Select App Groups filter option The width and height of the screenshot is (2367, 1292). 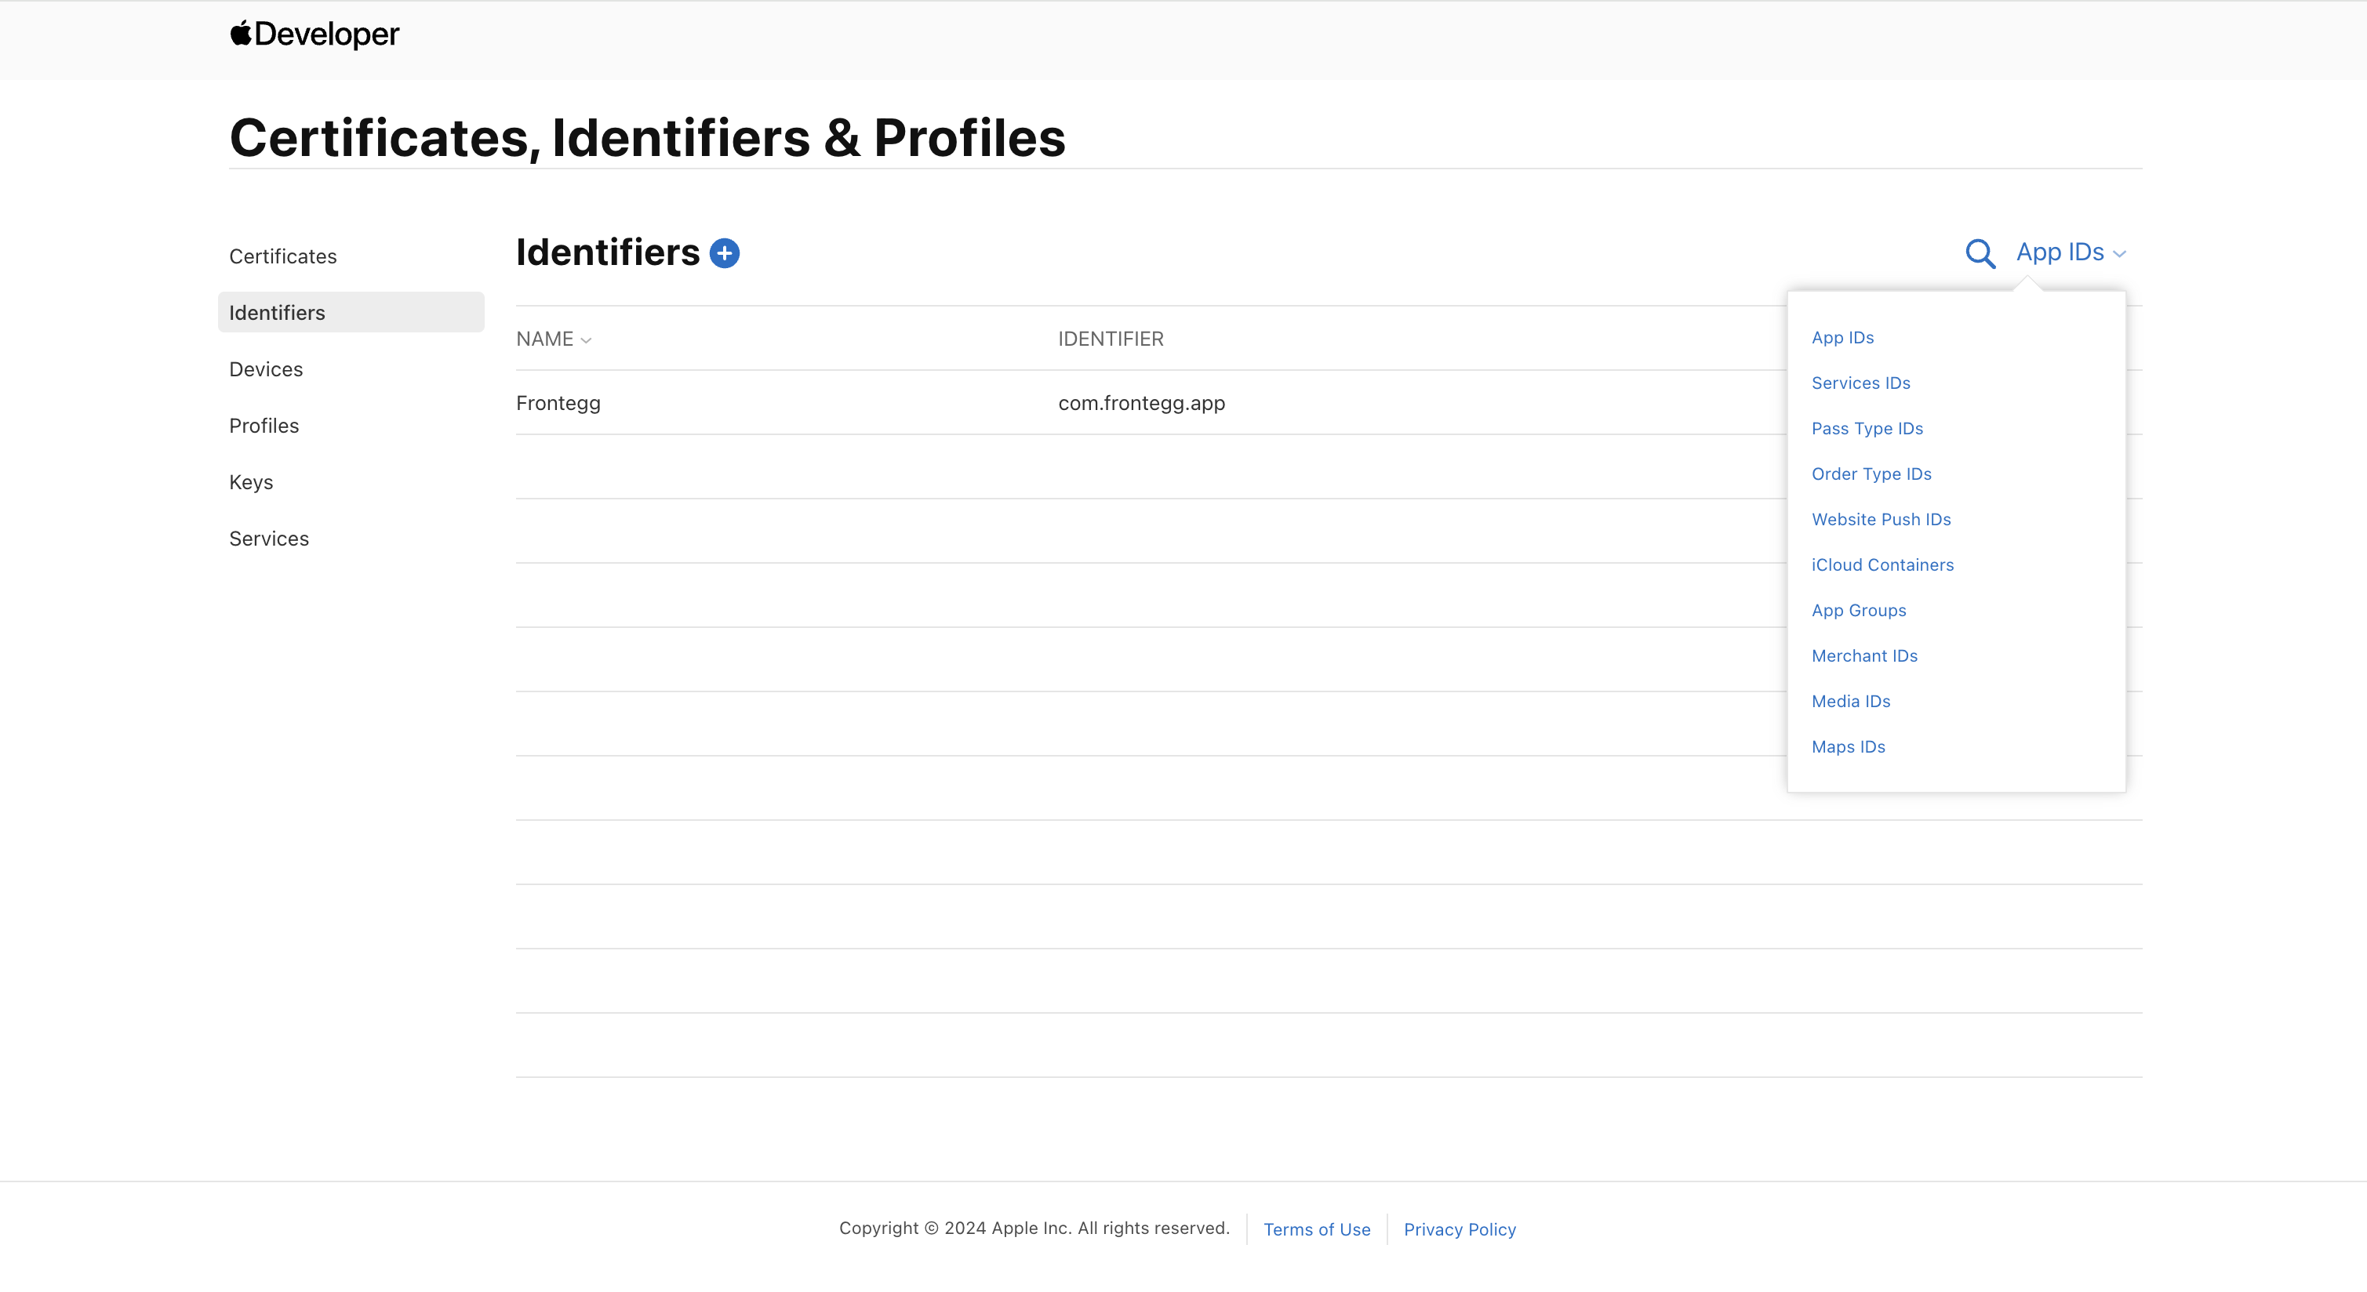point(1858,611)
